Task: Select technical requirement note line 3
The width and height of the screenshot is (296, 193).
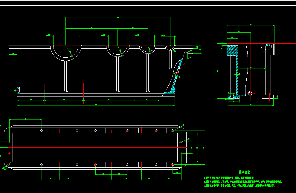Action: point(239,186)
